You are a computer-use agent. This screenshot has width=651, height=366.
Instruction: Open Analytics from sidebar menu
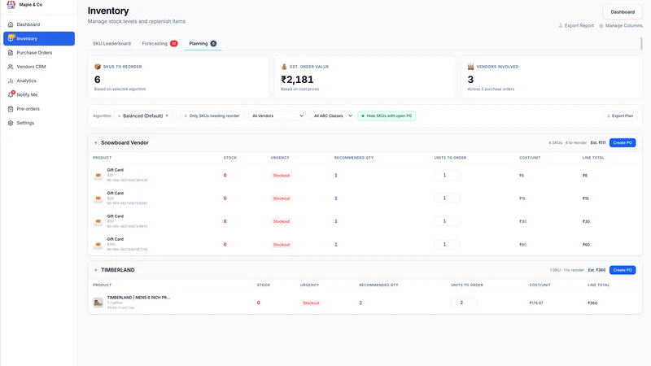[x=39, y=81]
